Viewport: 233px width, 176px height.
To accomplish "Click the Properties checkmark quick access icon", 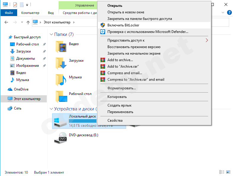I will [15, 5].
